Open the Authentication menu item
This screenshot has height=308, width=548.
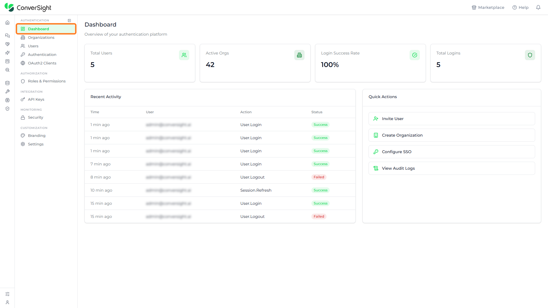tap(46, 54)
